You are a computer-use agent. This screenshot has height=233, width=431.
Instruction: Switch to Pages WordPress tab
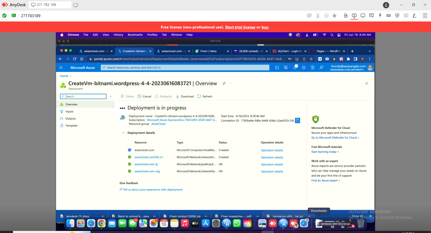[x=328, y=51]
